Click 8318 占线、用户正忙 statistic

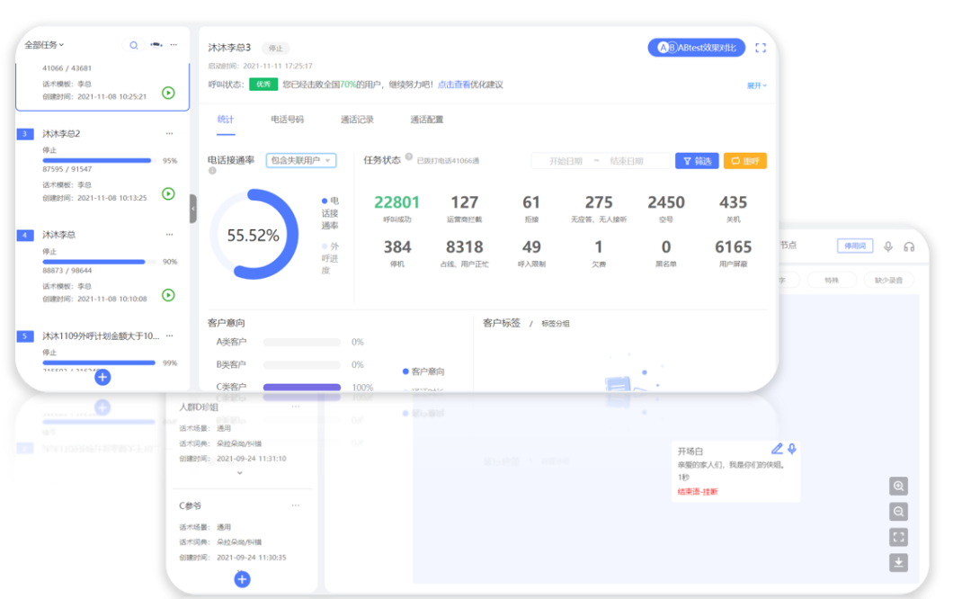click(465, 254)
